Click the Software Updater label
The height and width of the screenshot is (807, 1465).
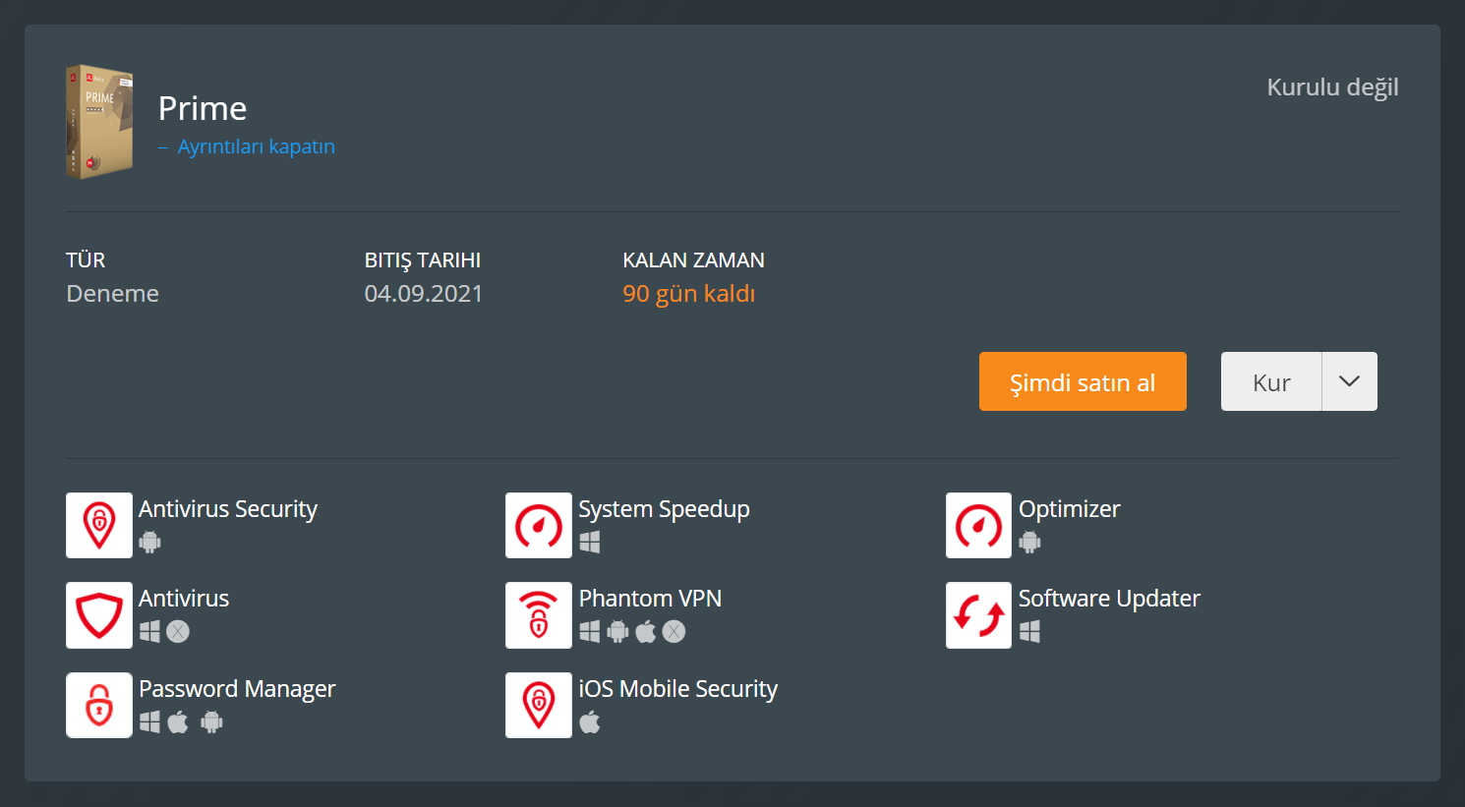tap(1109, 599)
